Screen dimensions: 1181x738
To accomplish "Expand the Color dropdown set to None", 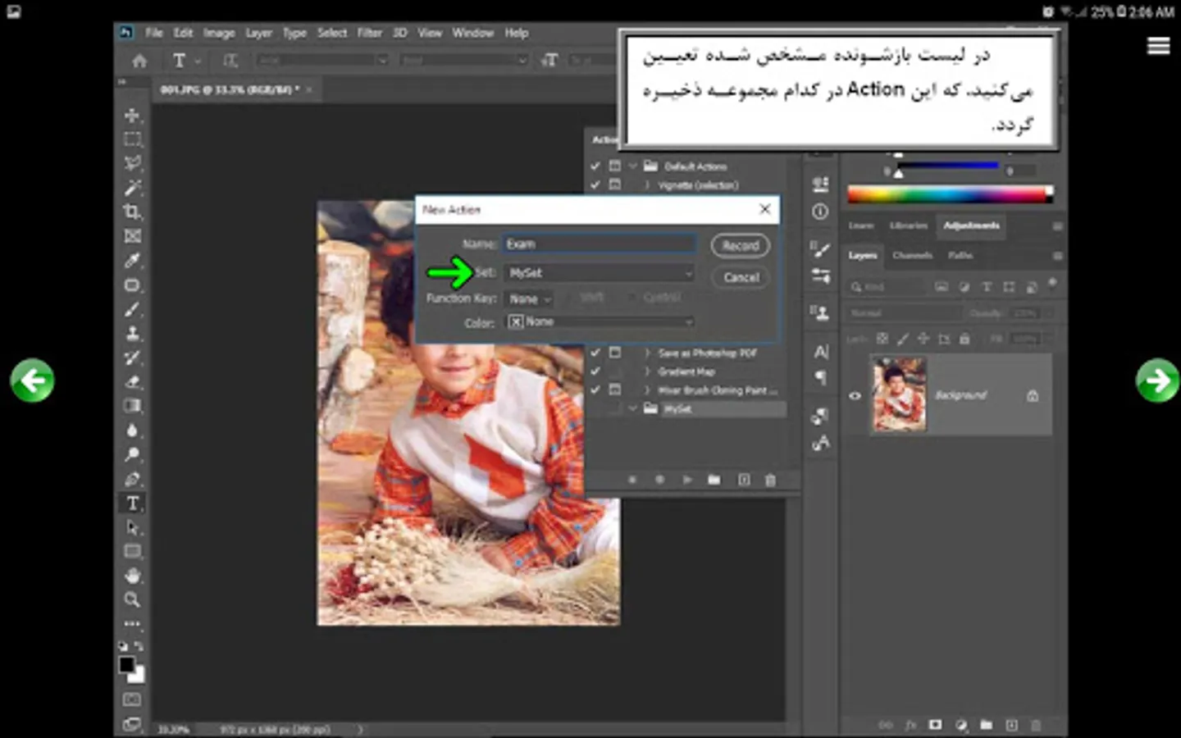I will click(600, 322).
